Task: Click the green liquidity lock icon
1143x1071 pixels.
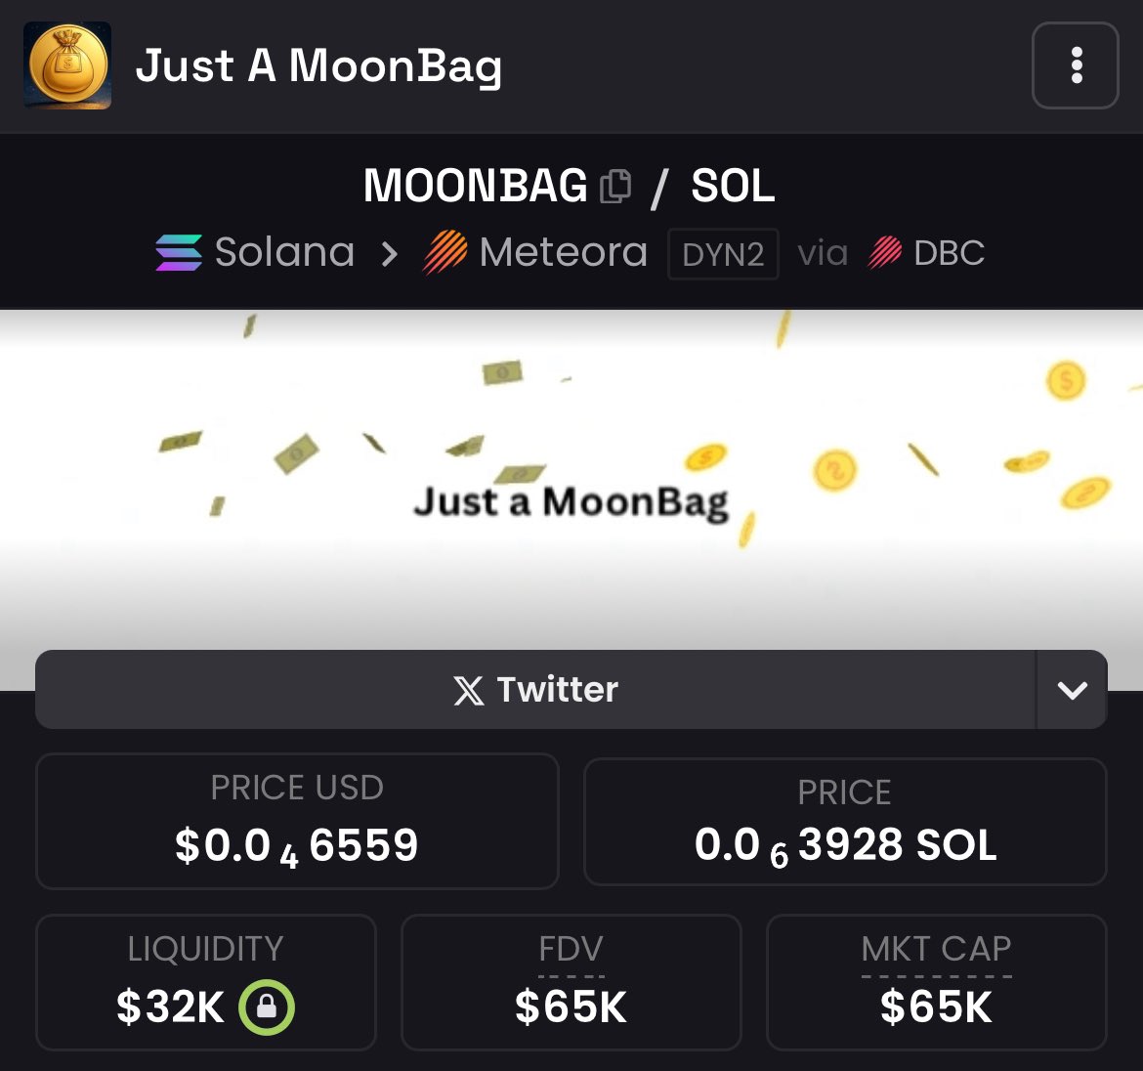Action: [267, 1007]
